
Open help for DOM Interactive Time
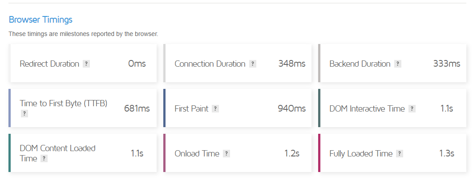412,109
